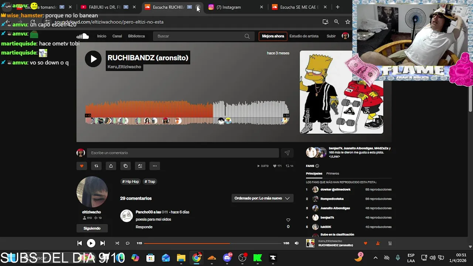Click the install app icon in the address bar
Screen dimensions: 473x266
325,22
